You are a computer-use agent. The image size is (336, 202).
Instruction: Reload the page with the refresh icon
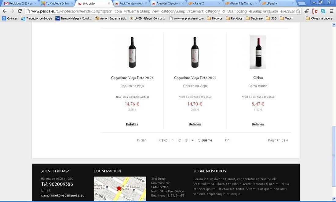tap(20, 11)
